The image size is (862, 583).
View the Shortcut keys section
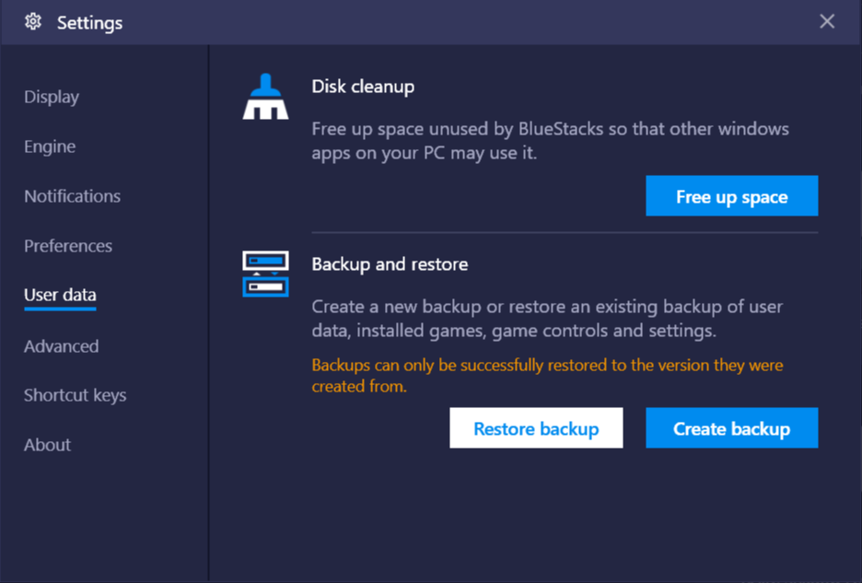pyautogui.click(x=76, y=395)
